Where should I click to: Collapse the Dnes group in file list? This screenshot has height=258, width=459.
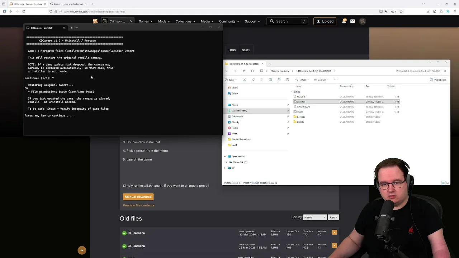point(292,92)
